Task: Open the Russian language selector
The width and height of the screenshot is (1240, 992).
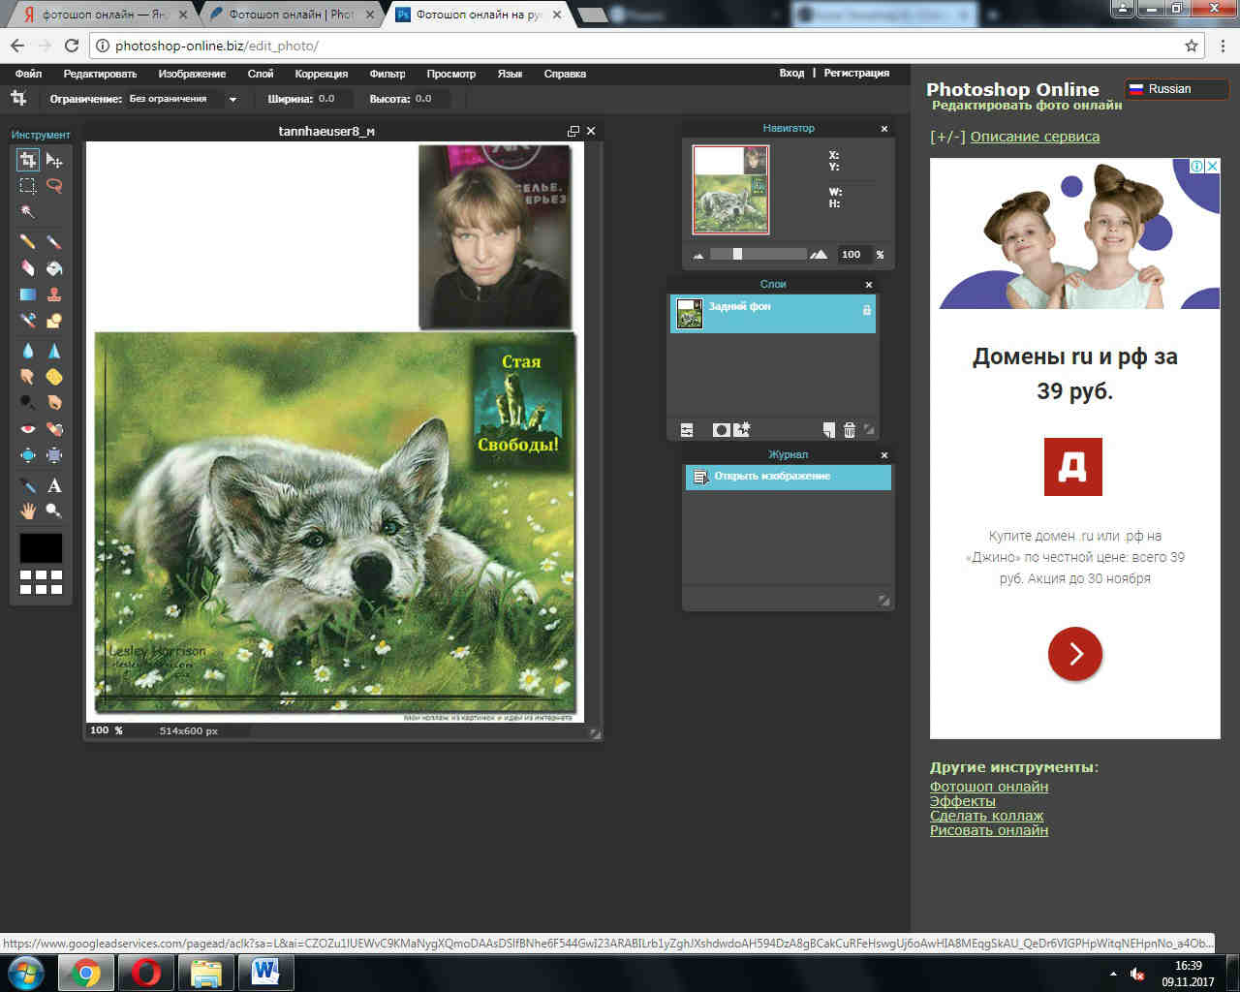Action: [x=1176, y=89]
